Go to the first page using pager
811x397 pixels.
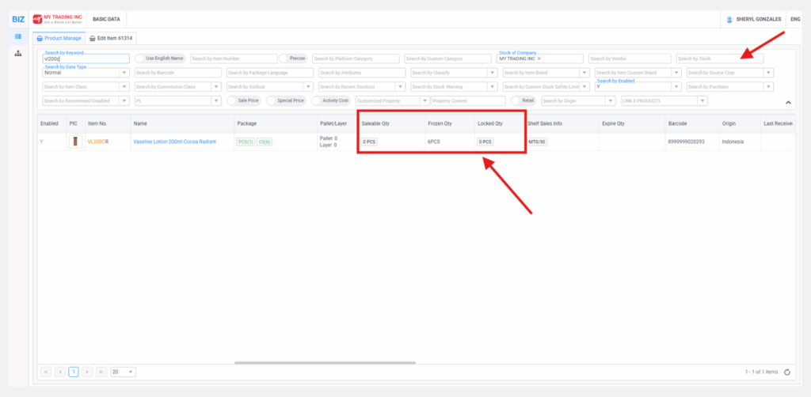point(46,372)
